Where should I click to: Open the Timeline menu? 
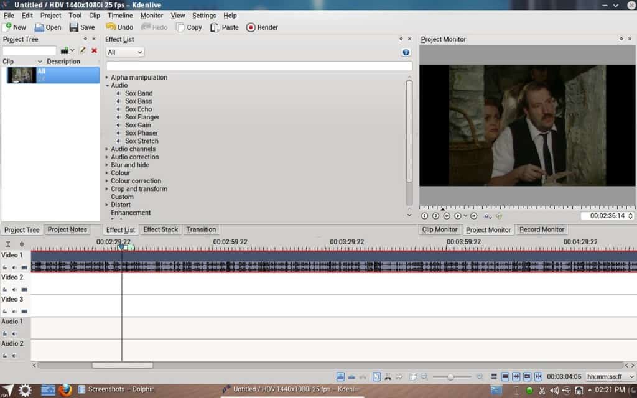[119, 16]
